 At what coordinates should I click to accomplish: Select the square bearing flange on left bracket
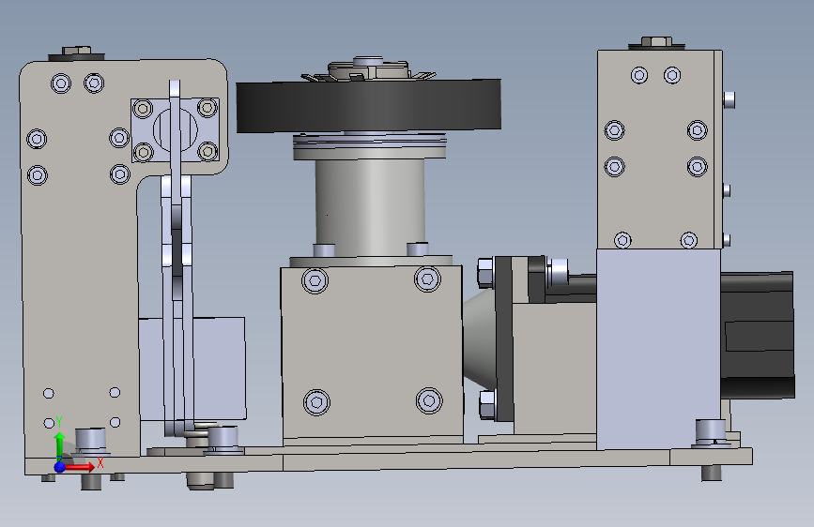[x=176, y=129]
